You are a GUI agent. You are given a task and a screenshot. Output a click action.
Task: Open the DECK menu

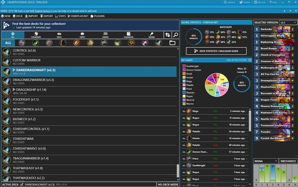click(x=18, y=16)
